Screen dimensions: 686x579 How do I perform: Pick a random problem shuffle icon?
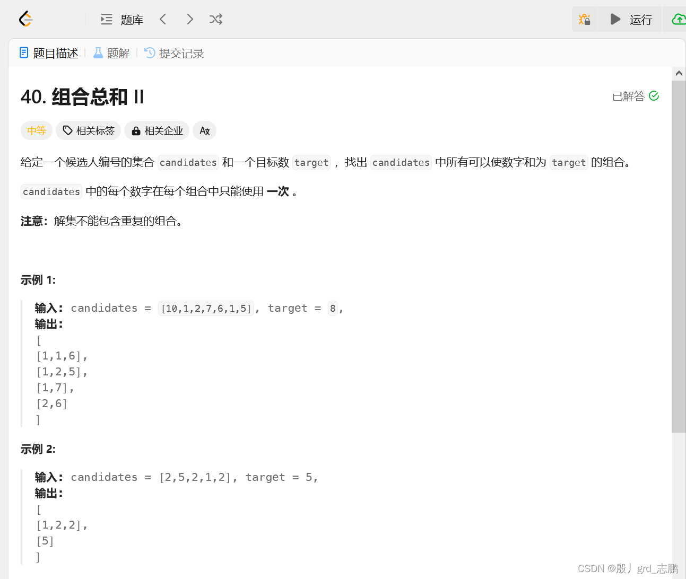click(x=215, y=19)
